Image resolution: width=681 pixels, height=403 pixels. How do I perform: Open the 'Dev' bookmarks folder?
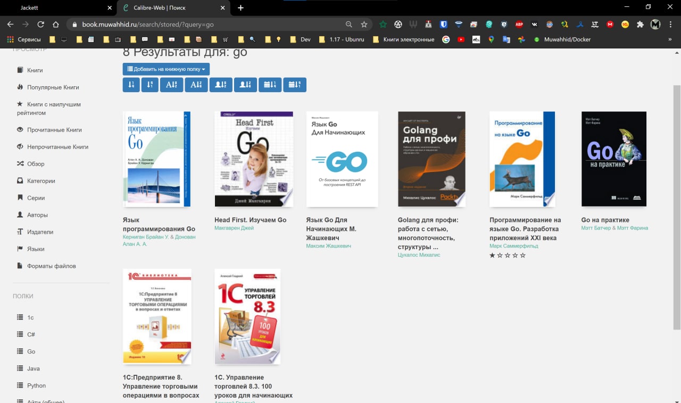300,39
